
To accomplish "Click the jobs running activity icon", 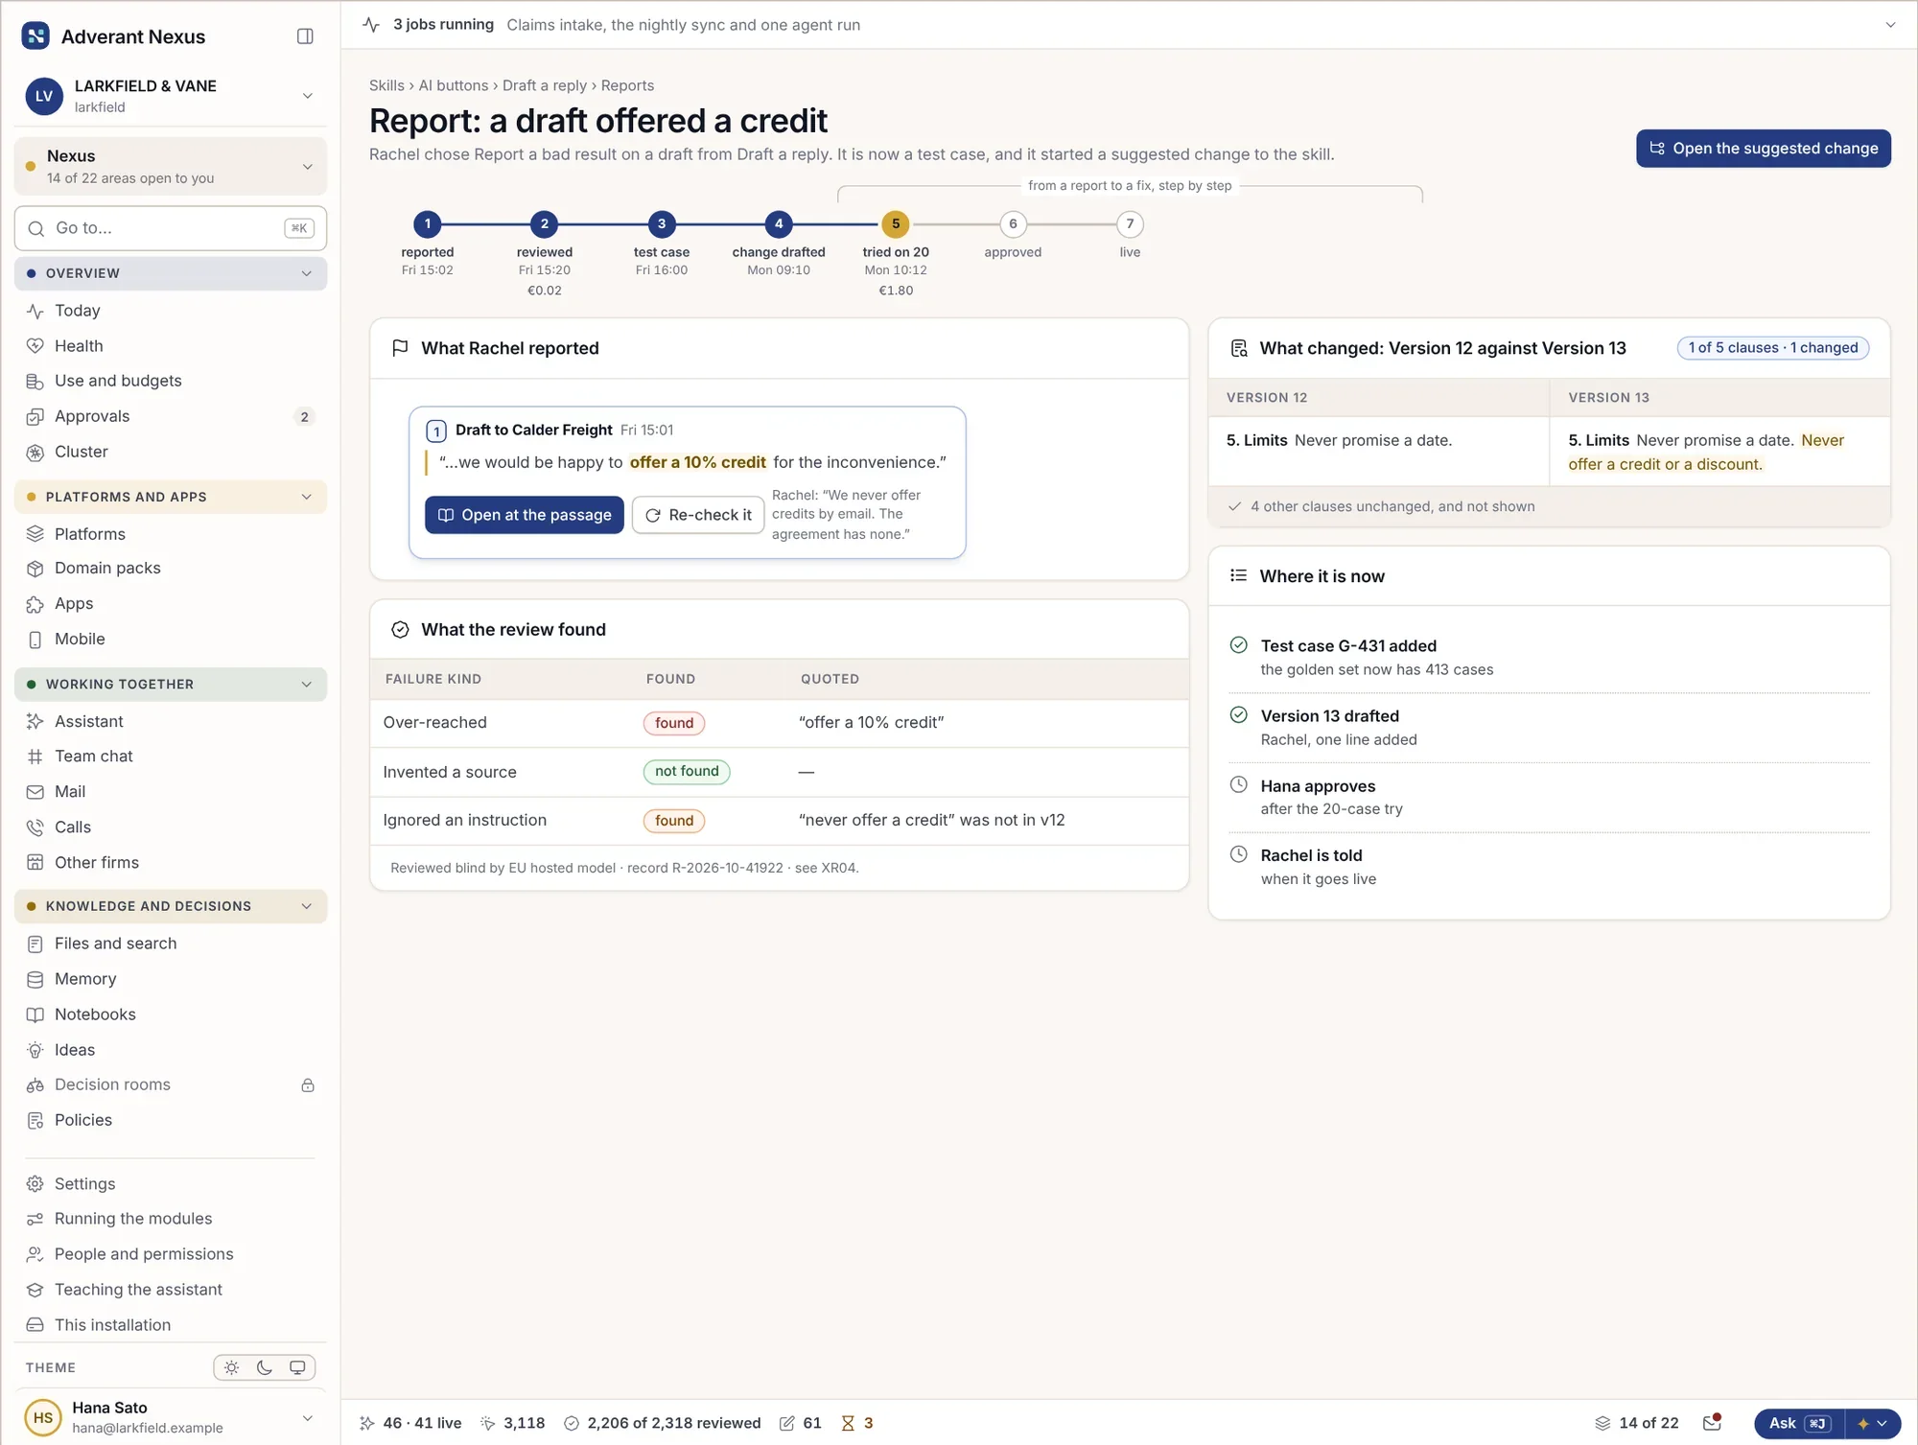I will pos(371,25).
